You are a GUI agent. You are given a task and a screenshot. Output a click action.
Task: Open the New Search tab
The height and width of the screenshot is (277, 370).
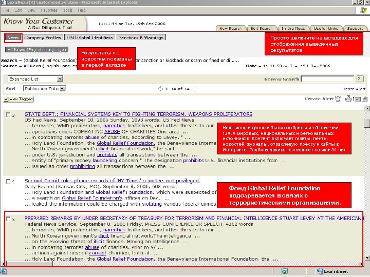point(231,28)
